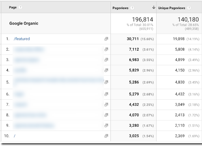Viewport: 202px width, 146px height.
Task: Select unique pageviews value 2,369
Action: point(180,136)
